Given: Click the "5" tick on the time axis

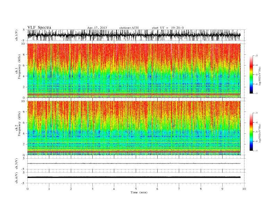Looking at the screenshot, I should 136,189.
